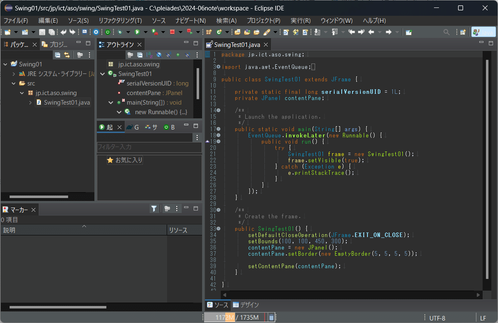
Task: Click the New wizard toolbar icon
Action: (7, 32)
